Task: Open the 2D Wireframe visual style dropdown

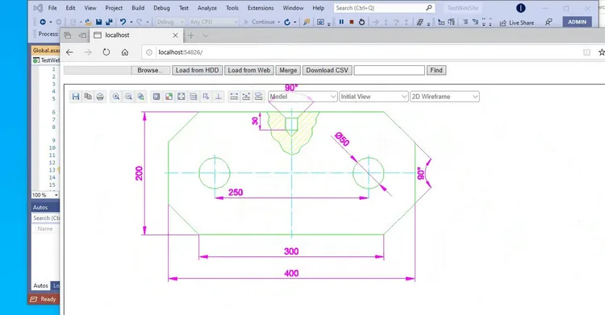Action: (x=444, y=97)
